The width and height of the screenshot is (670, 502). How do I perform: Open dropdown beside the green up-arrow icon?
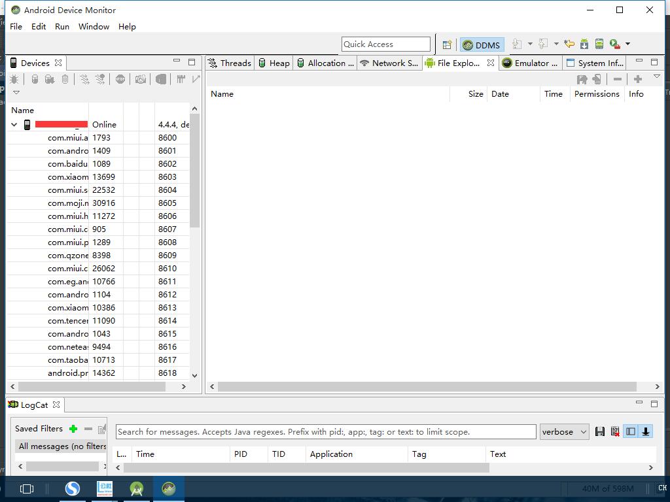[556, 44]
